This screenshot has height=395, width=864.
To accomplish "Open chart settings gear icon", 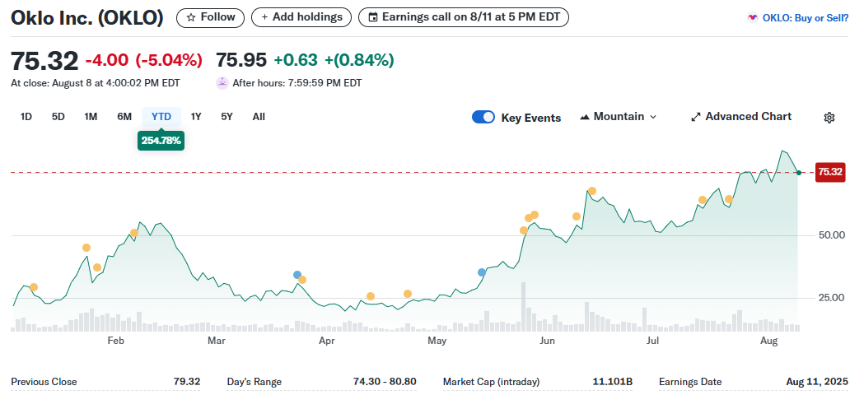I will click(829, 118).
